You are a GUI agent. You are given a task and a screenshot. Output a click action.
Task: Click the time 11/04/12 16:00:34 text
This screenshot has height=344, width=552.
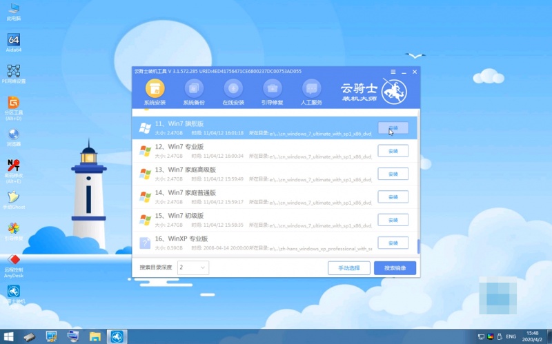pyautogui.click(x=217, y=156)
